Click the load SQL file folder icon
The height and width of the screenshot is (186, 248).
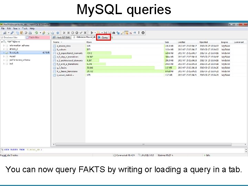click(x=99, y=33)
